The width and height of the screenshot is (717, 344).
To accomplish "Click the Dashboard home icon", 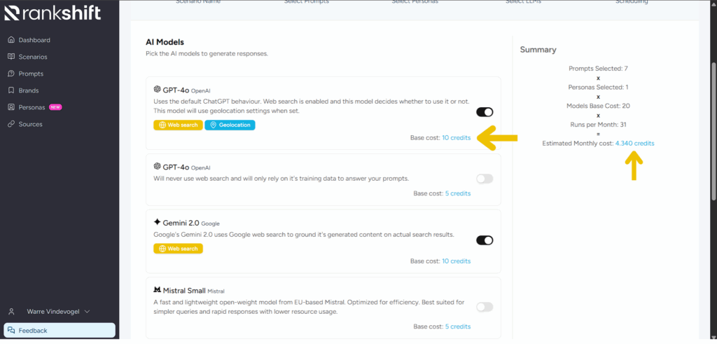I will click(x=11, y=40).
